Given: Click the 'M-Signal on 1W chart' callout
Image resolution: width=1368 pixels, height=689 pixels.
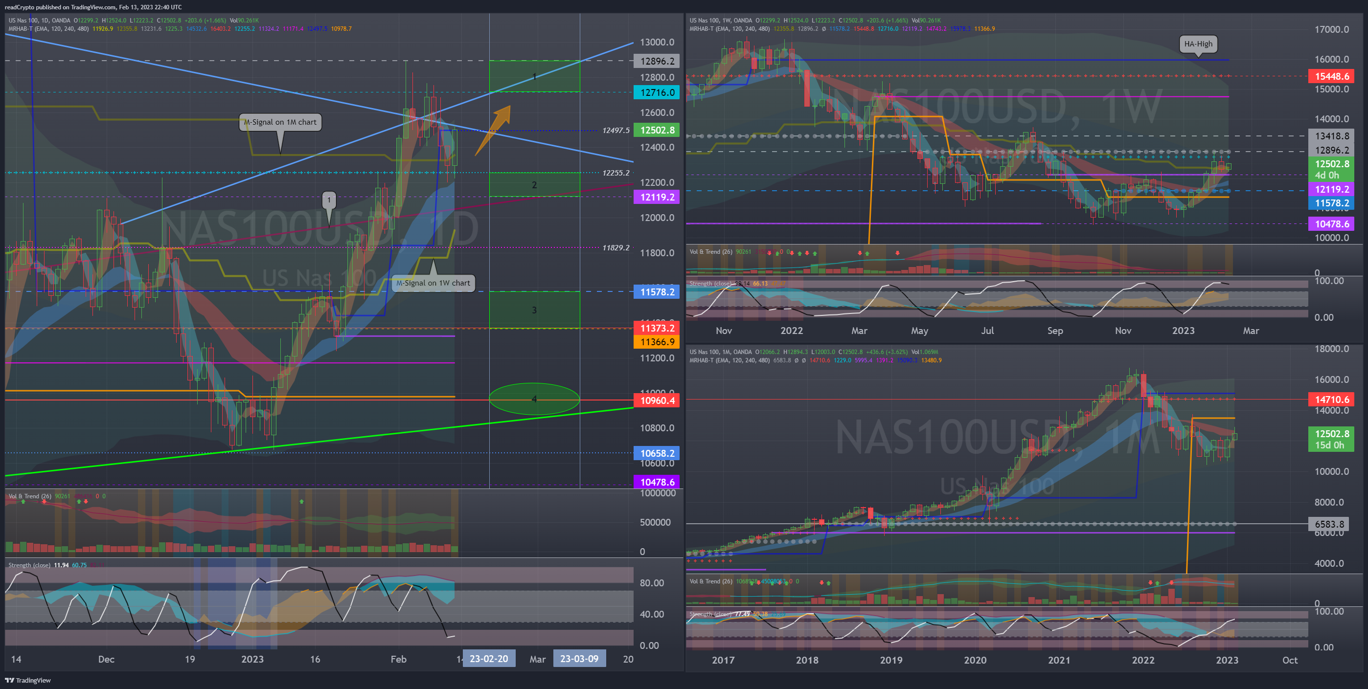Looking at the screenshot, I should click(433, 283).
